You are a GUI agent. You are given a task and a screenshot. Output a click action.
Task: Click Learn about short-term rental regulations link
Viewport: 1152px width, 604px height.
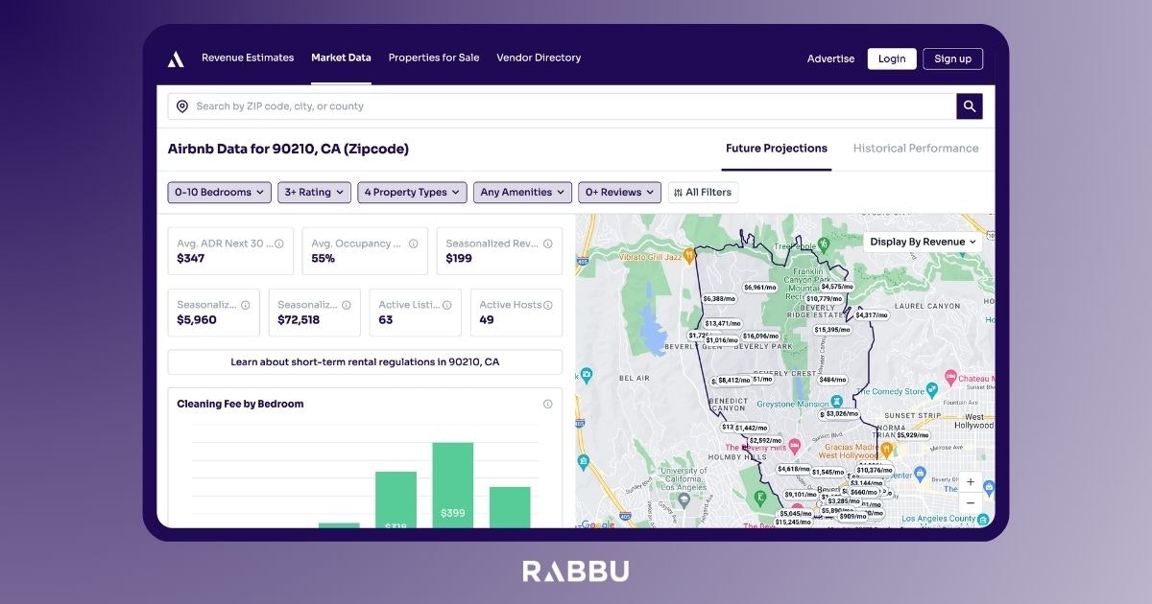pos(365,362)
